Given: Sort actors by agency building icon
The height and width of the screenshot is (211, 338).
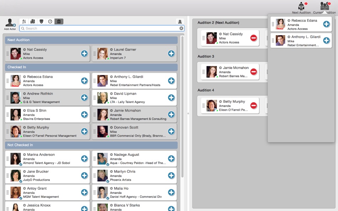Looking at the screenshot, I should (33, 21).
